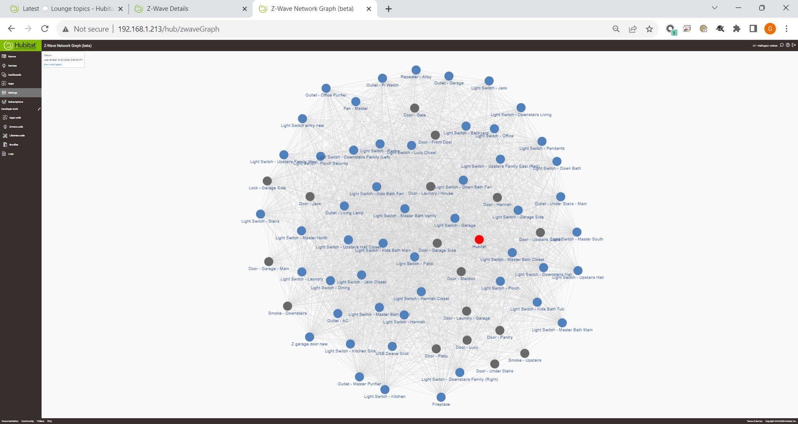Open Subscriptions in the sidebar
Screen dimensions: 798x424
click(x=21, y=102)
